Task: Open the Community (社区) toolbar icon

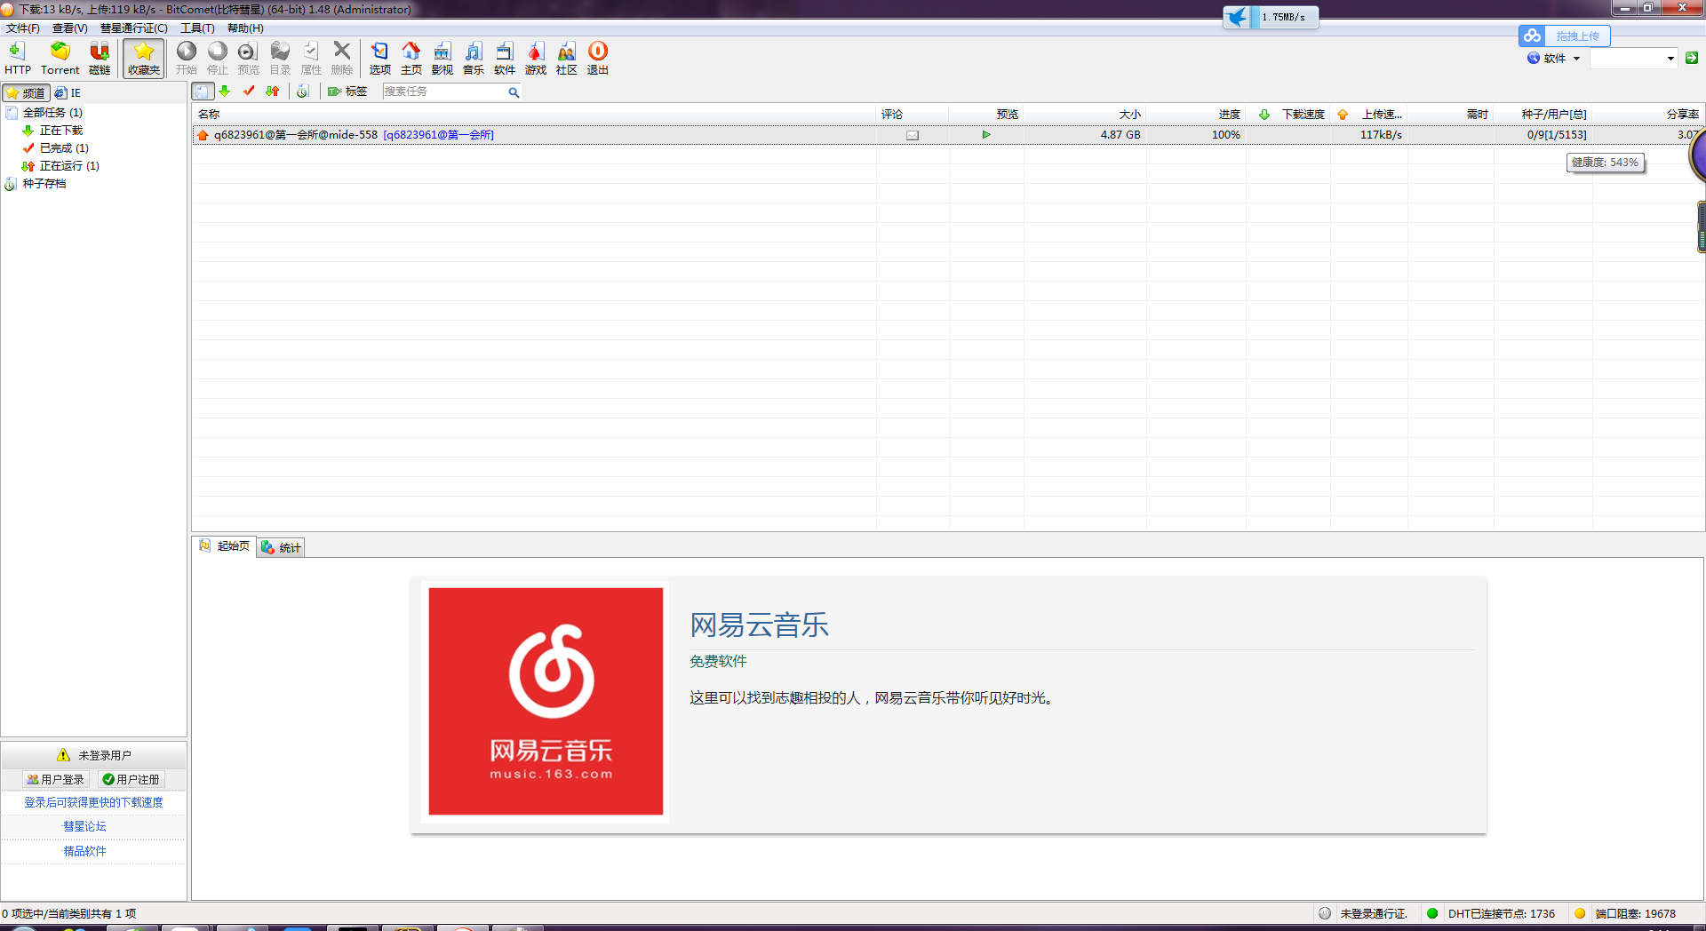Action: [x=566, y=58]
